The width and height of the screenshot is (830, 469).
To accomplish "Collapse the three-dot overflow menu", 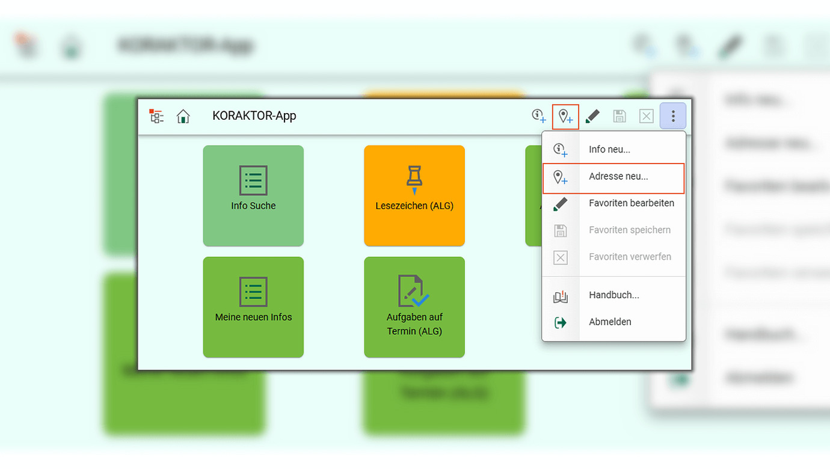I will 673,116.
